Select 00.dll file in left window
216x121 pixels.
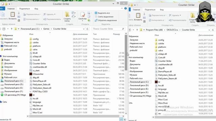coord(33,53)
